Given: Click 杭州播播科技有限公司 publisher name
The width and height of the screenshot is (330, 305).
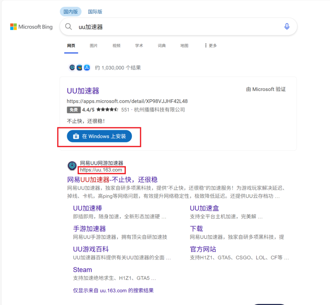Looking at the screenshot, I should pos(159,110).
